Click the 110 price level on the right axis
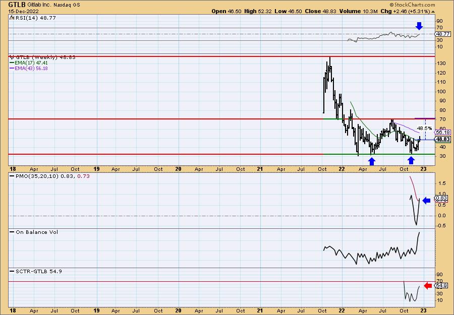Viewport: 454px width, 315px height. 441,82
